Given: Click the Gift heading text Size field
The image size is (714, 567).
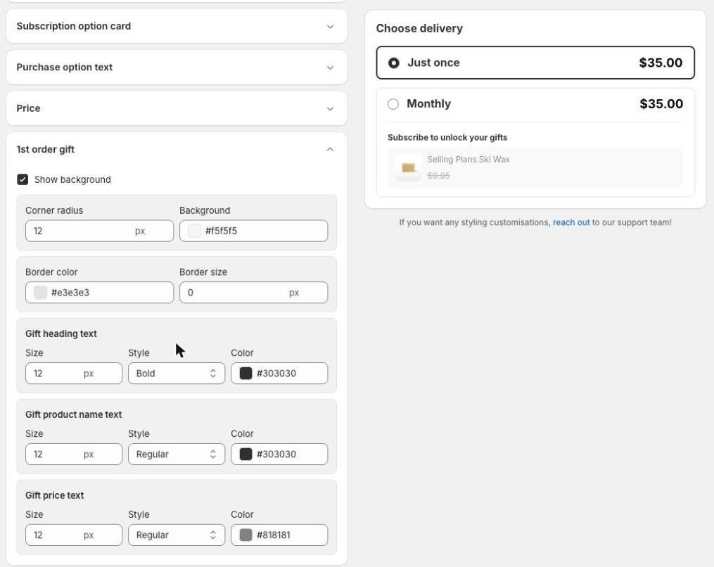Looking at the screenshot, I should [x=74, y=374].
